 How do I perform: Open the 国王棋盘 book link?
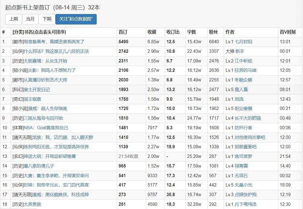pos(32,99)
